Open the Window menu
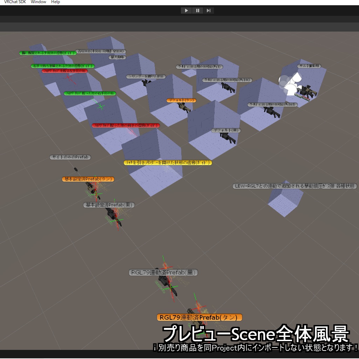Viewport: 359px width, 359px height. pyautogui.click(x=38, y=2)
